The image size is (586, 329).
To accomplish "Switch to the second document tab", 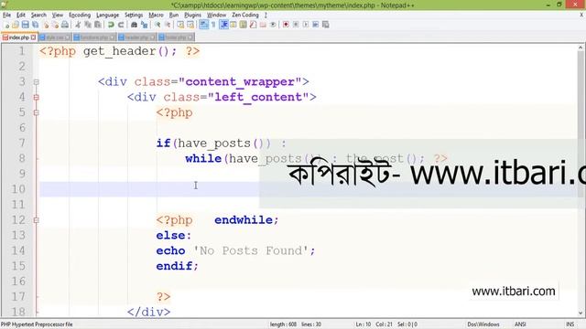I will (x=55, y=37).
